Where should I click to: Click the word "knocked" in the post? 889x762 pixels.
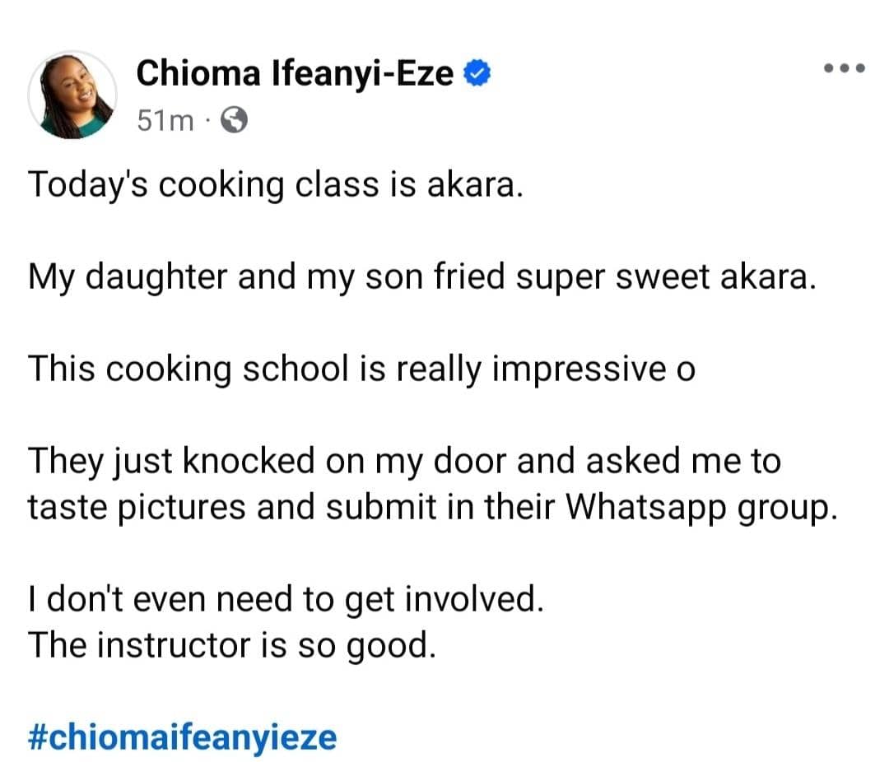[x=249, y=461]
